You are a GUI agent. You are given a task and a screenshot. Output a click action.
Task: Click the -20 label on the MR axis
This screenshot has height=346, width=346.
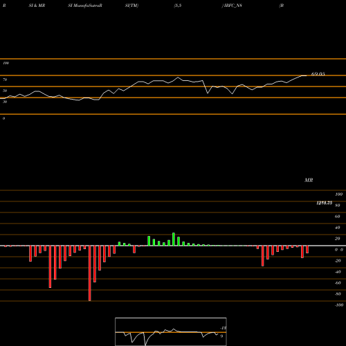pyautogui.click(x=338, y=261)
